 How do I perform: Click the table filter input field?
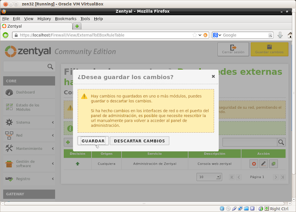250,142
